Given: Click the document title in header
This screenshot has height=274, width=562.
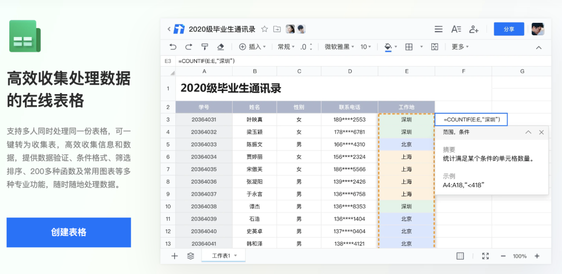Looking at the screenshot, I should point(222,29).
